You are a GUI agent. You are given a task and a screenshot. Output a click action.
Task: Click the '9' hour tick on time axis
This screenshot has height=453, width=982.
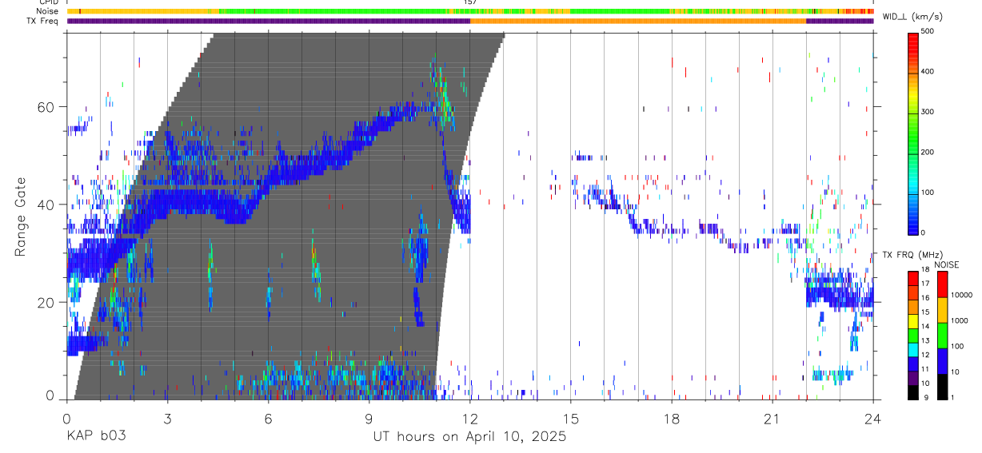point(369,418)
